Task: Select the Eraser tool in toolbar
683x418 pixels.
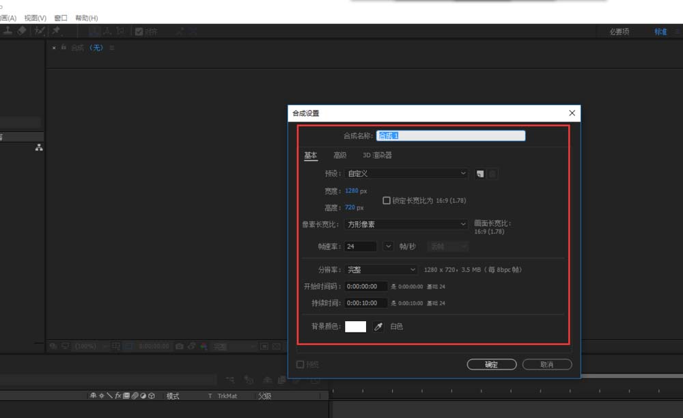Action: pyautogui.click(x=22, y=31)
